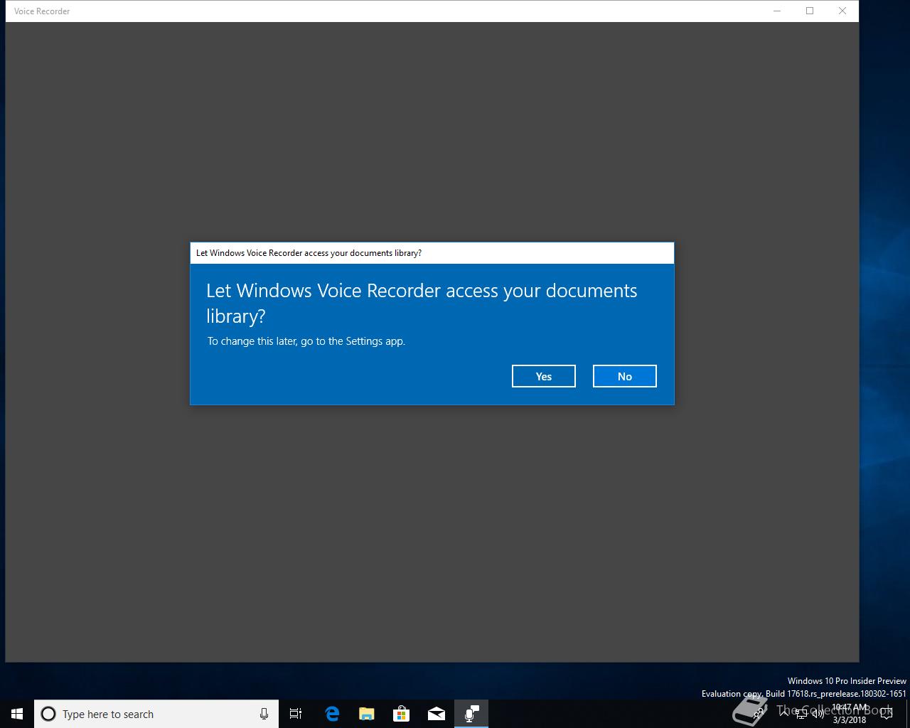910x728 pixels.
Task: Click the Cortana search circle icon
Action: coord(48,714)
